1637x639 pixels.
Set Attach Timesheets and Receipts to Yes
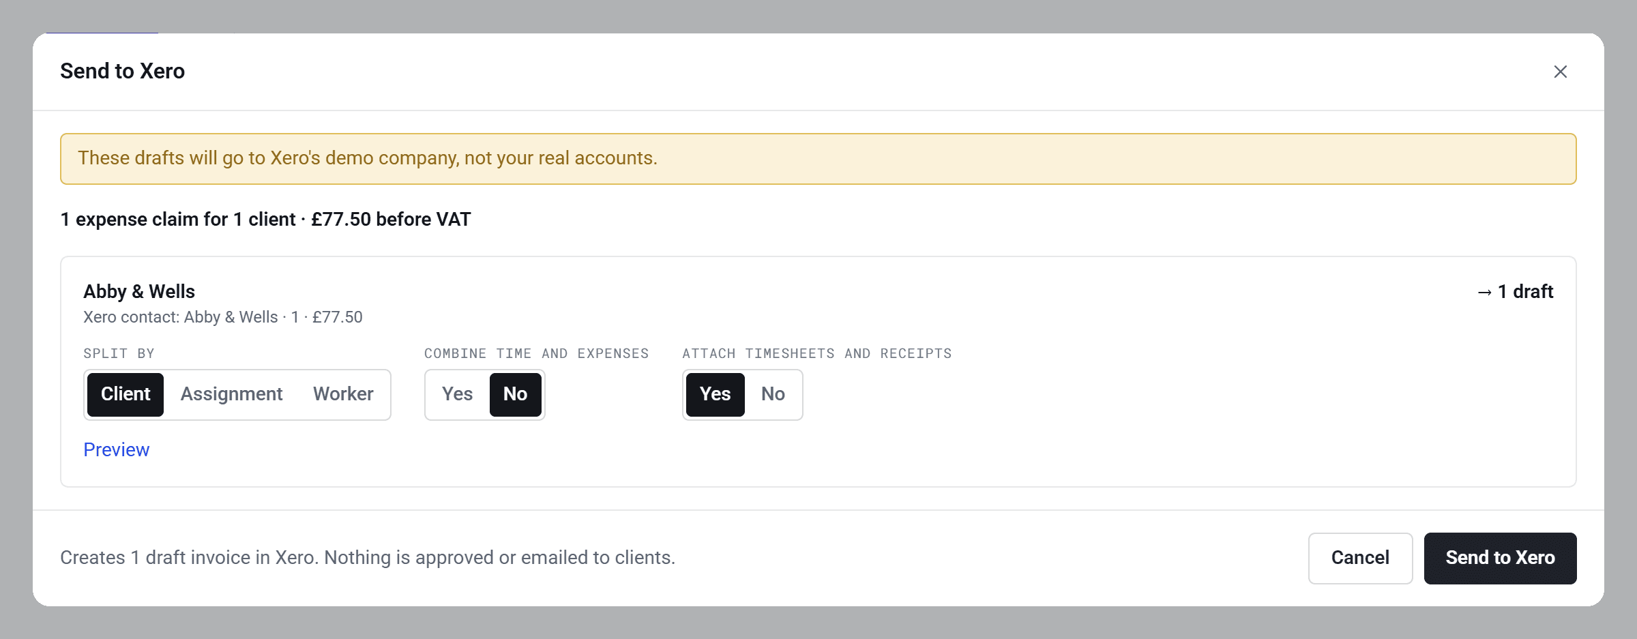715,394
